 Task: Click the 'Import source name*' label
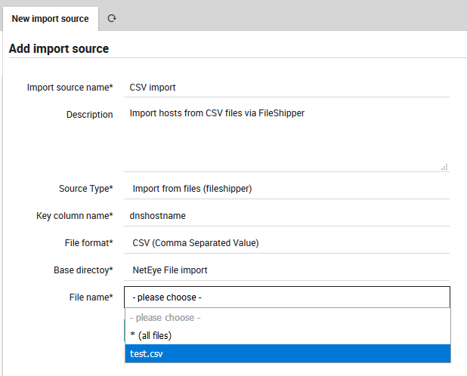(70, 87)
